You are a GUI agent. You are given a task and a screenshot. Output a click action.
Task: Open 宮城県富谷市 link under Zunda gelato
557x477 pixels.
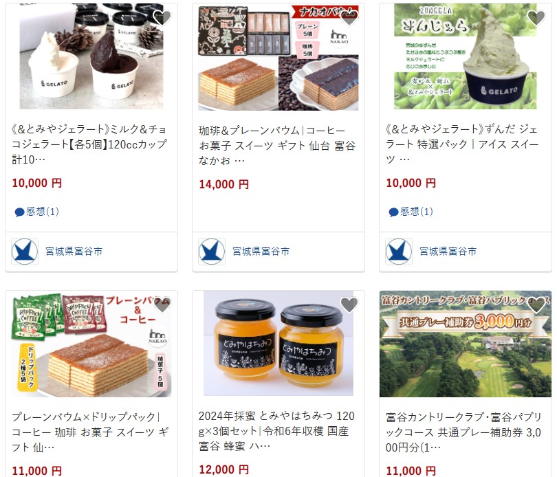click(448, 252)
